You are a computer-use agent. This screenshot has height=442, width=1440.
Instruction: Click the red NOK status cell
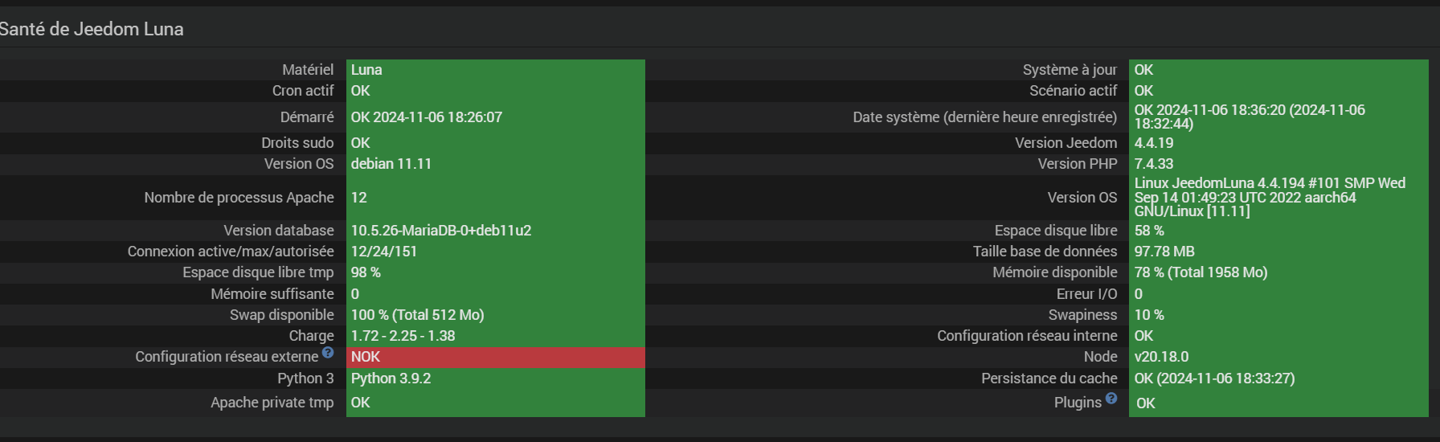pos(495,357)
